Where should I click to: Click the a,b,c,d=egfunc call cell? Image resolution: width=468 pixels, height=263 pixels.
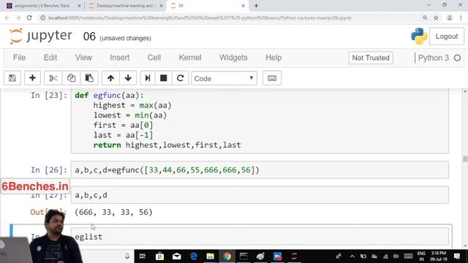tap(260, 170)
